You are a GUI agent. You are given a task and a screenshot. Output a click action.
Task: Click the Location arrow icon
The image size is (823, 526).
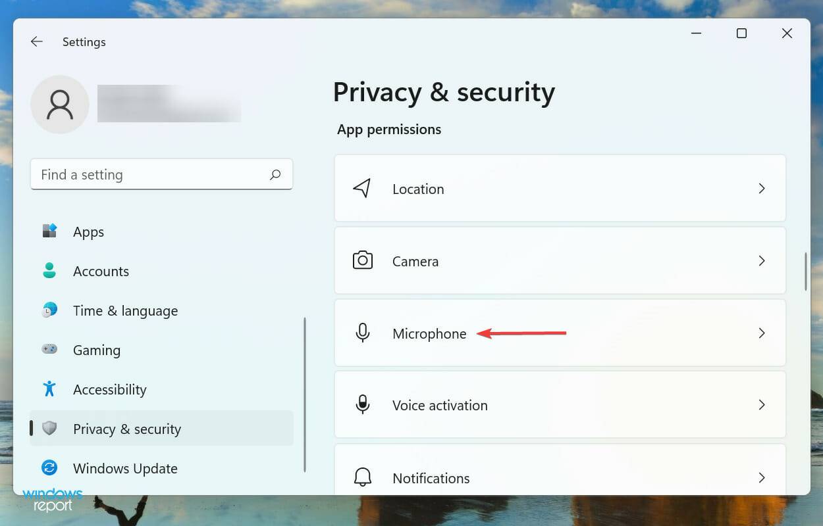tap(362, 189)
